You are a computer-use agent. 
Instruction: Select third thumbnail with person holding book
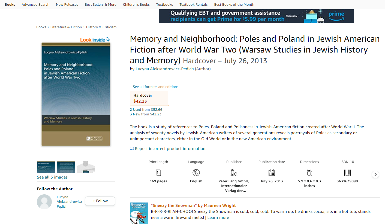(x=86, y=167)
